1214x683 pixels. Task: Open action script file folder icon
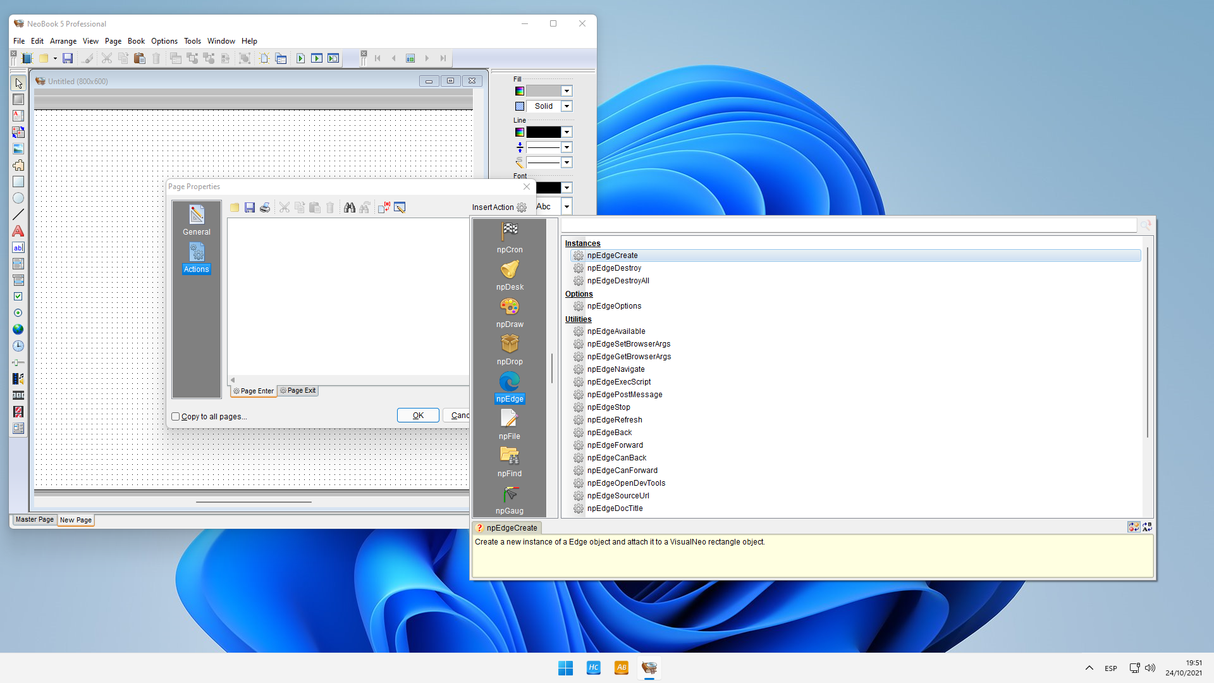235,207
